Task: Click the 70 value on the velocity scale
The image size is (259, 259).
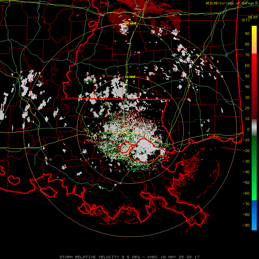Action: click(x=247, y=55)
